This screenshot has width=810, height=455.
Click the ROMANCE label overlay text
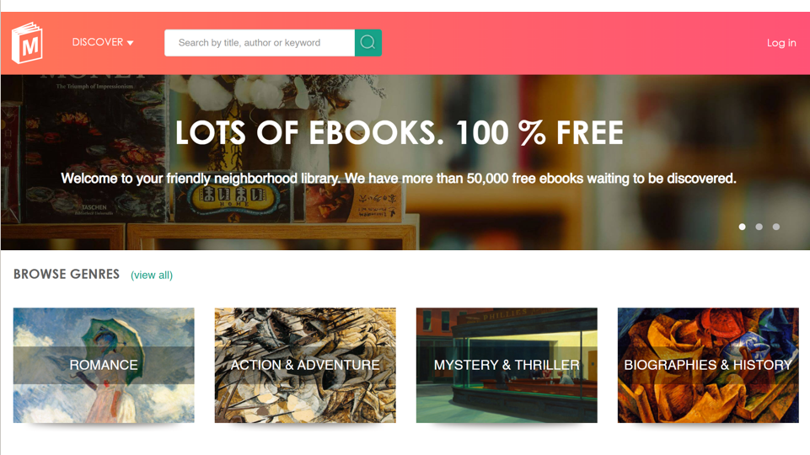click(104, 365)
